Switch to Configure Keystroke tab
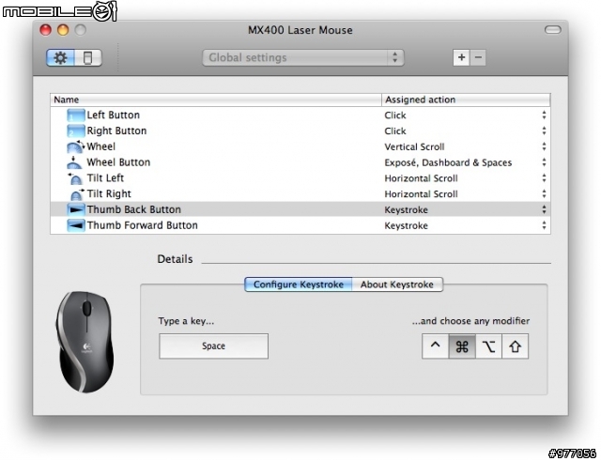601x461 pixels. tap(299, 284)
